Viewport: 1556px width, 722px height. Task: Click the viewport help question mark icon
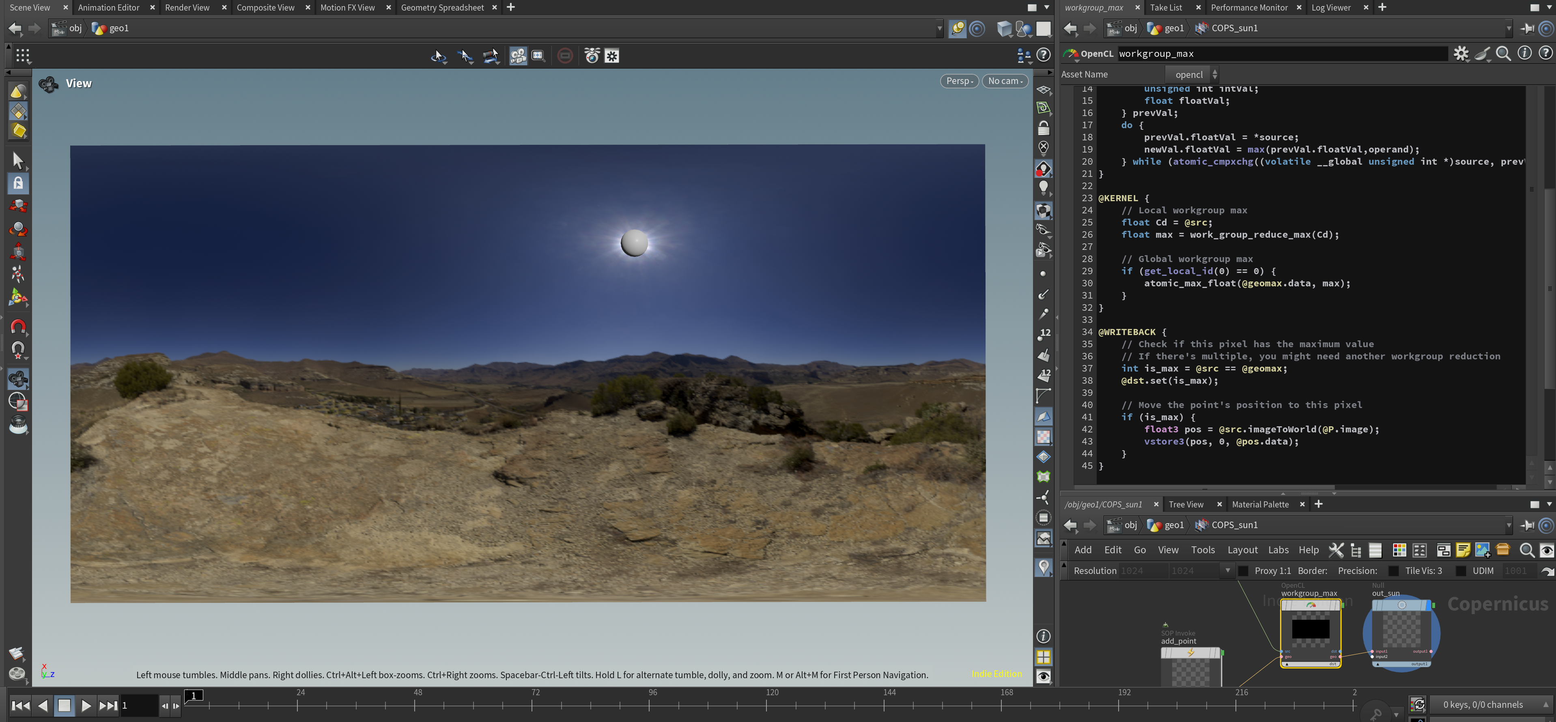pos(1043,56)
